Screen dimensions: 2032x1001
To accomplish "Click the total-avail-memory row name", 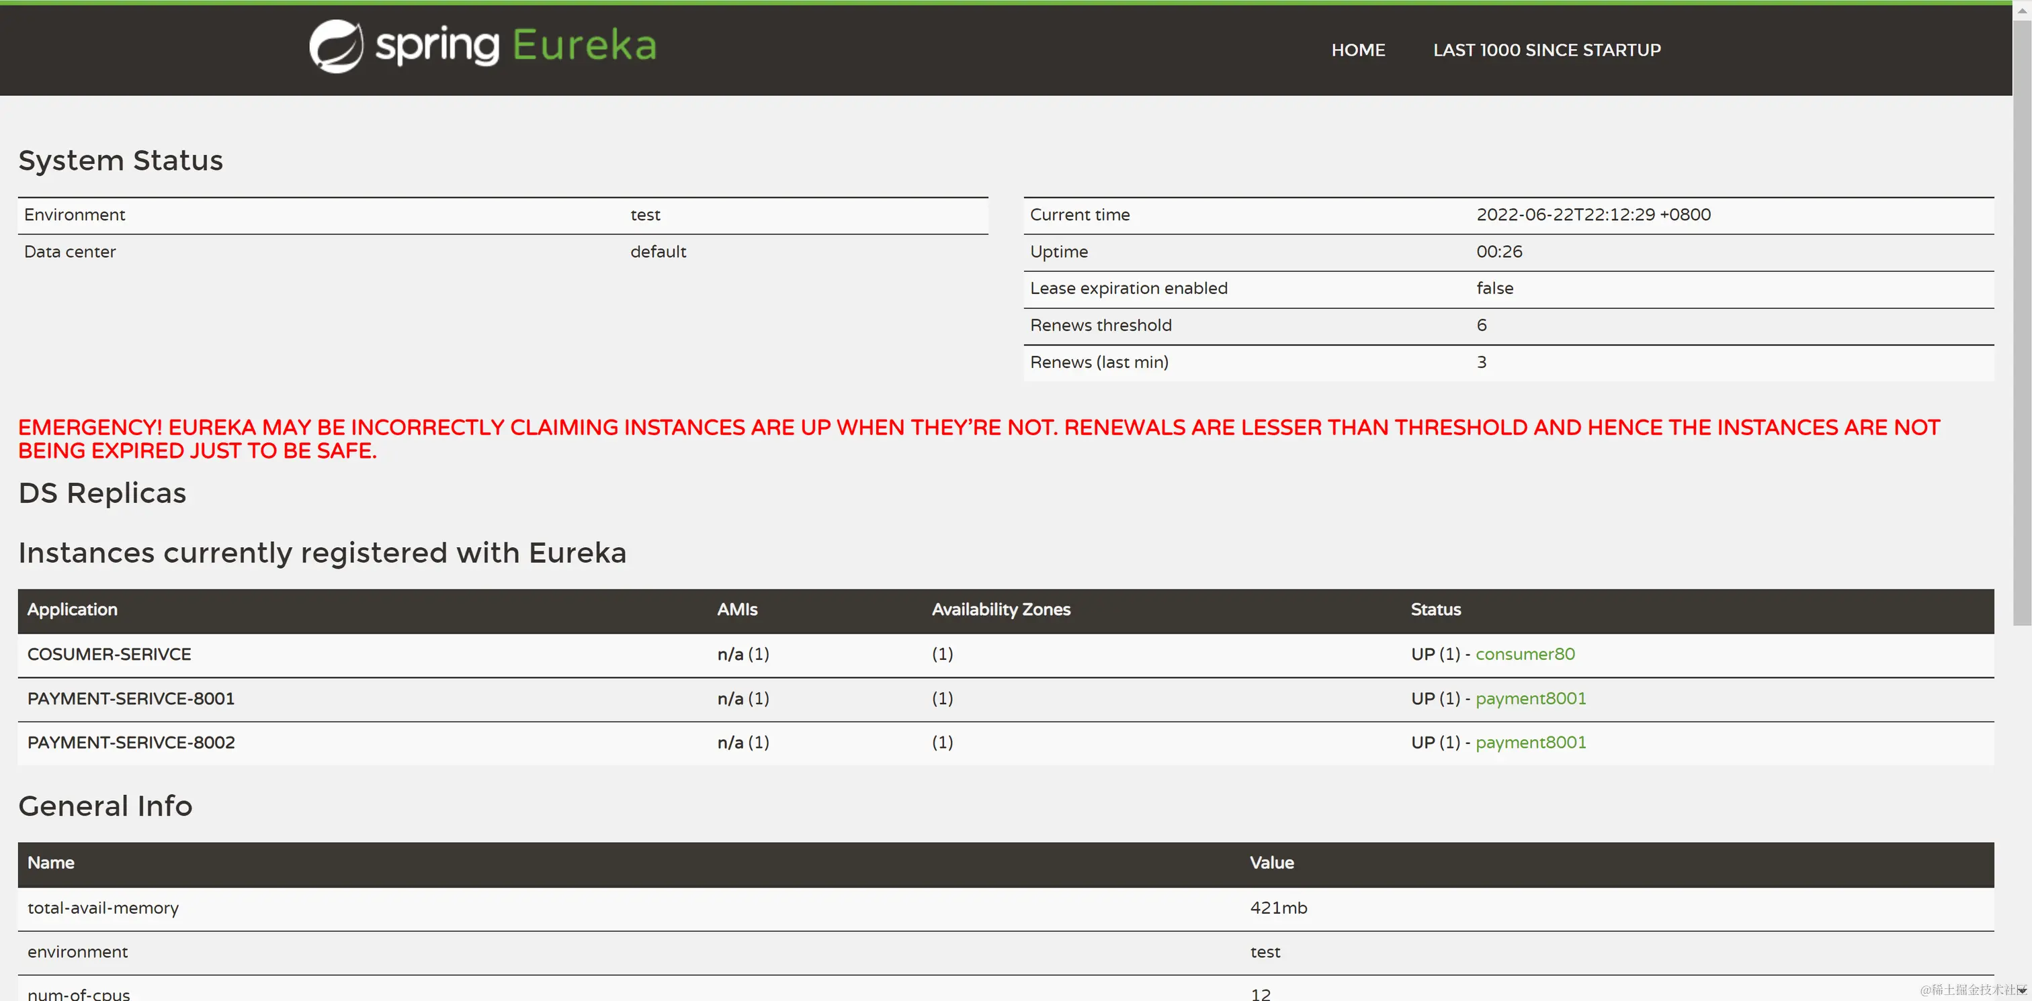I will point(103,908).
